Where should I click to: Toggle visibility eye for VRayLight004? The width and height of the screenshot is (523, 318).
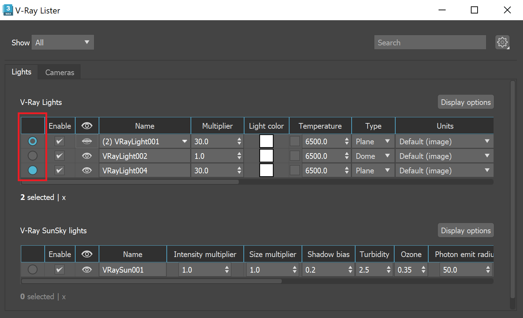(87, 171)
